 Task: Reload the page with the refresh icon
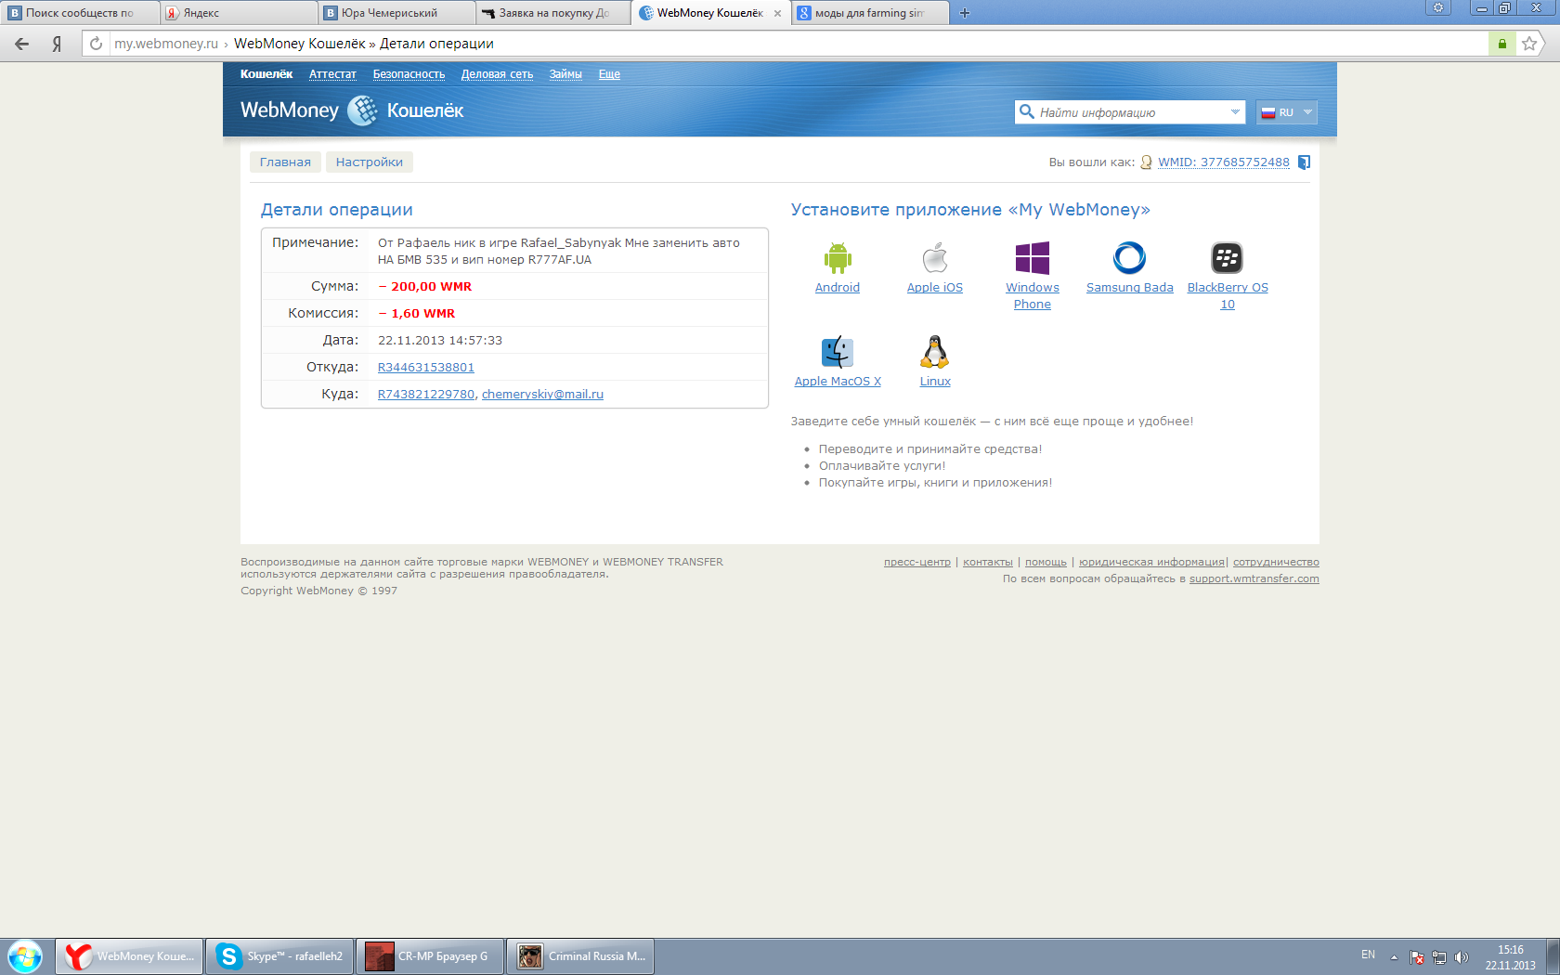(96, 44)
